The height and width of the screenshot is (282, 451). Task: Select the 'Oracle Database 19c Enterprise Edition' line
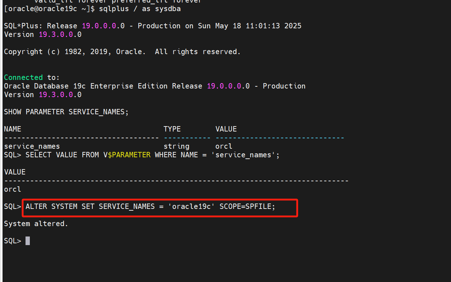coord(155,86)
